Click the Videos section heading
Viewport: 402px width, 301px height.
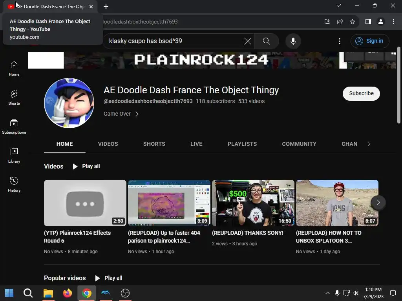tap(53, 166)
